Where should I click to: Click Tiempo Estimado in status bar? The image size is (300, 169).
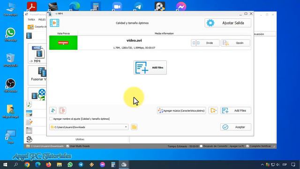point(183,146)
